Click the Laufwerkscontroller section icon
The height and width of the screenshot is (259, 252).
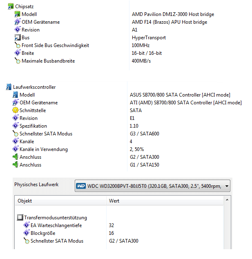9,87
